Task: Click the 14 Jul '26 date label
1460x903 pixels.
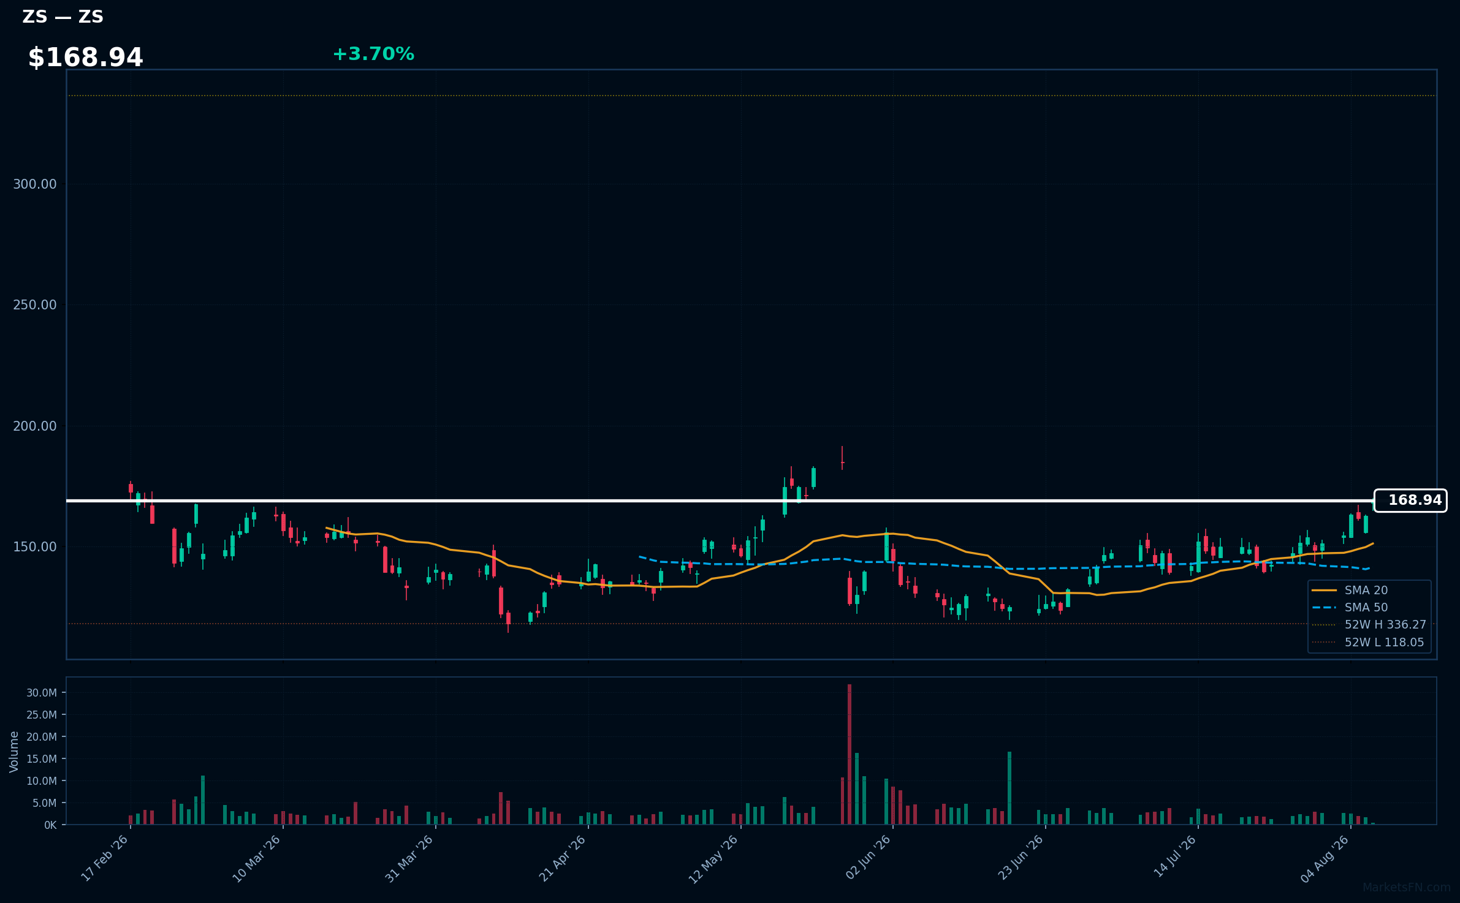Action: click(1174, 856)
